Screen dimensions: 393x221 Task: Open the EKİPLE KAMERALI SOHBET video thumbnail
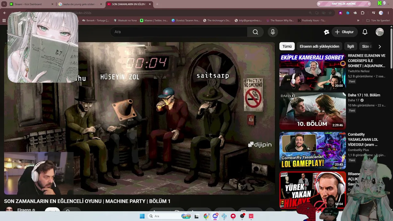click(313, 72)
